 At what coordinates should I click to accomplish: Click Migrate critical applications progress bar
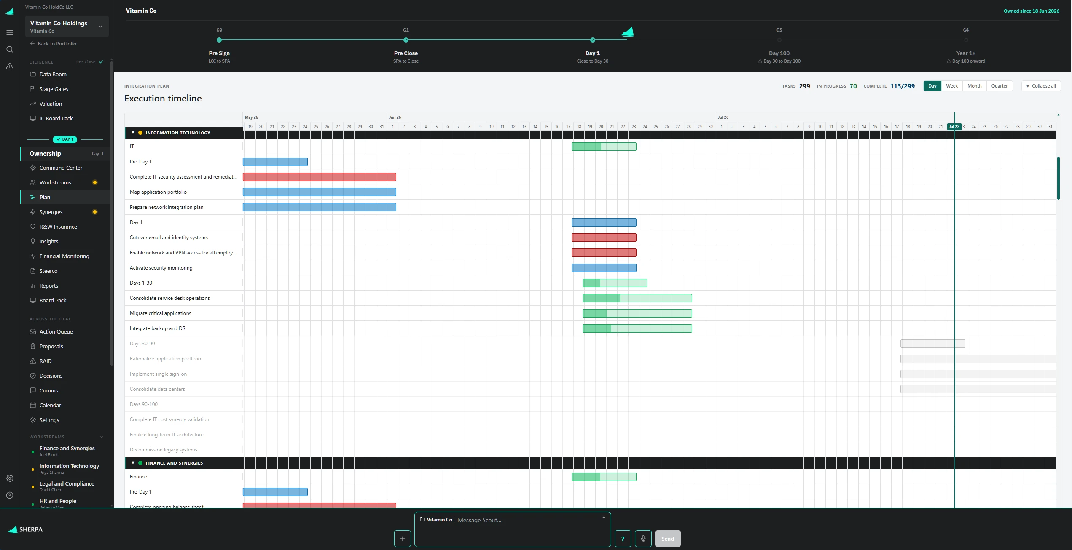click(637, 313)
